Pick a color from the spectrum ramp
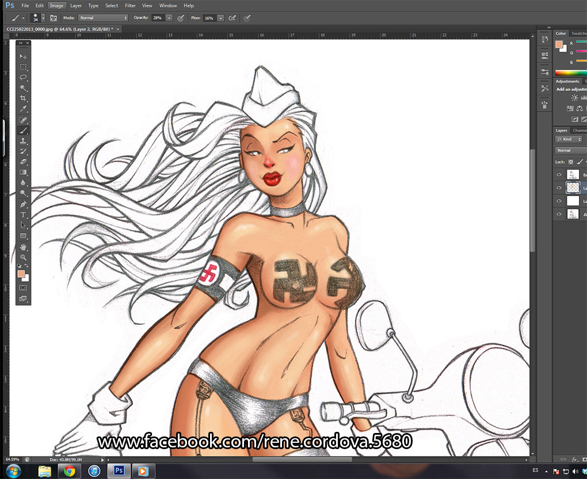Screen dimensions: 587x479 [571, 73]
